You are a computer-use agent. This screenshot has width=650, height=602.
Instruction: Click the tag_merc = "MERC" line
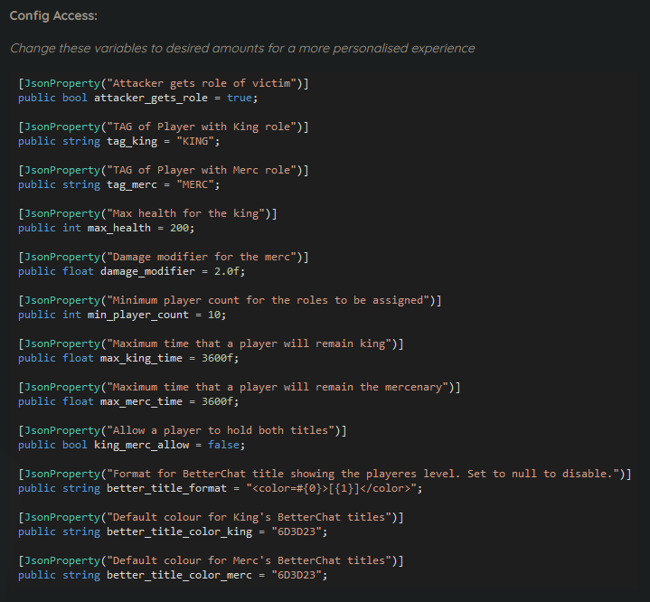[118, 184]
